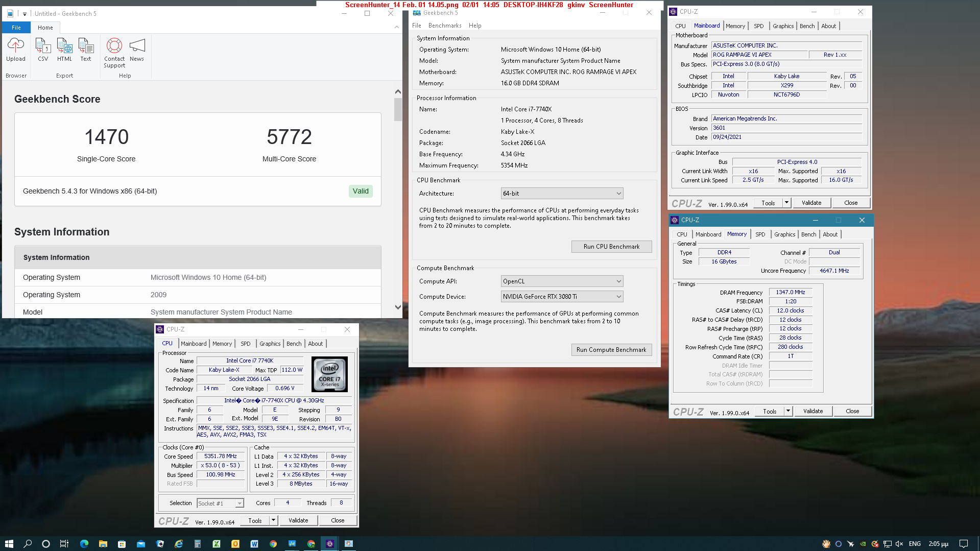Launch Excel from taskbar
Viewport: 980px width, 551px height.
217,544
